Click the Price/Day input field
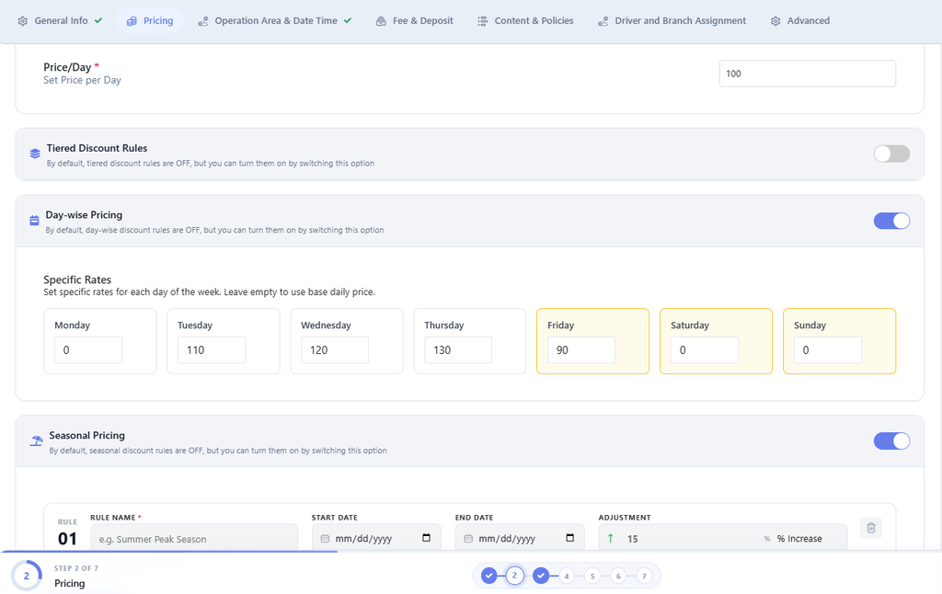The width and height of the screenshot is (942, 594). 808,74
